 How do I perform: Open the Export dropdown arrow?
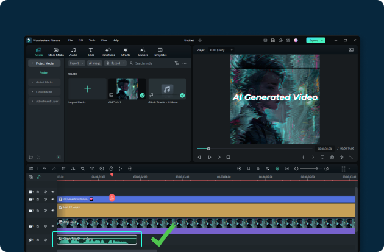pos(322,40)
